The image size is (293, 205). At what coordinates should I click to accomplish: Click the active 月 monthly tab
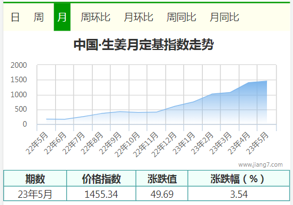pyautogui.click(x=62, y=17)
